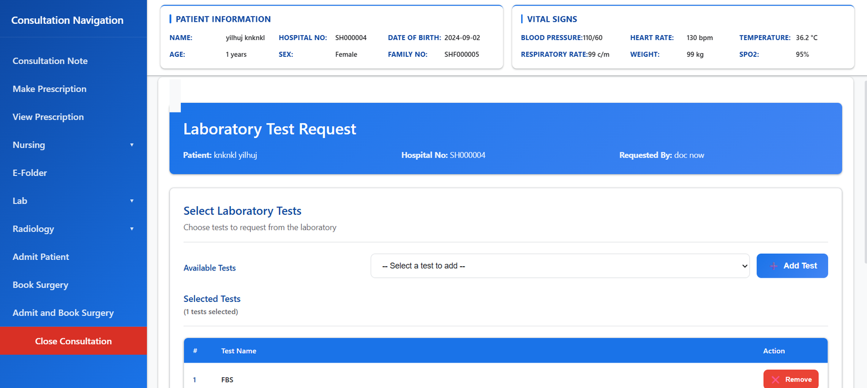Click the Consultation Navigation header
Screen dimensions: 867x388
click(x=67, y=20)
